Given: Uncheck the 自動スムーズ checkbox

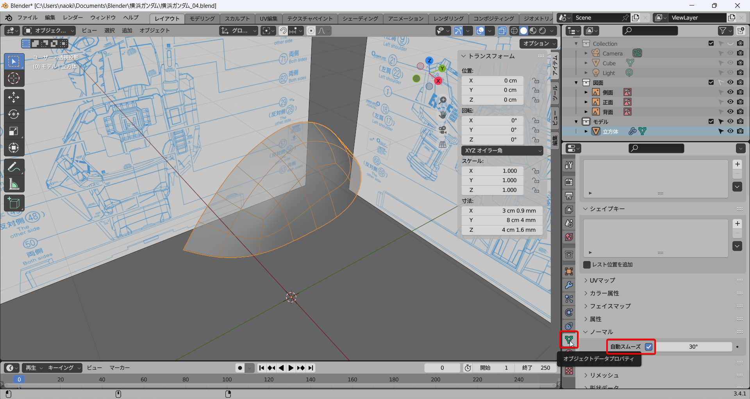Looking at the screenshot, I should [649, 347].
